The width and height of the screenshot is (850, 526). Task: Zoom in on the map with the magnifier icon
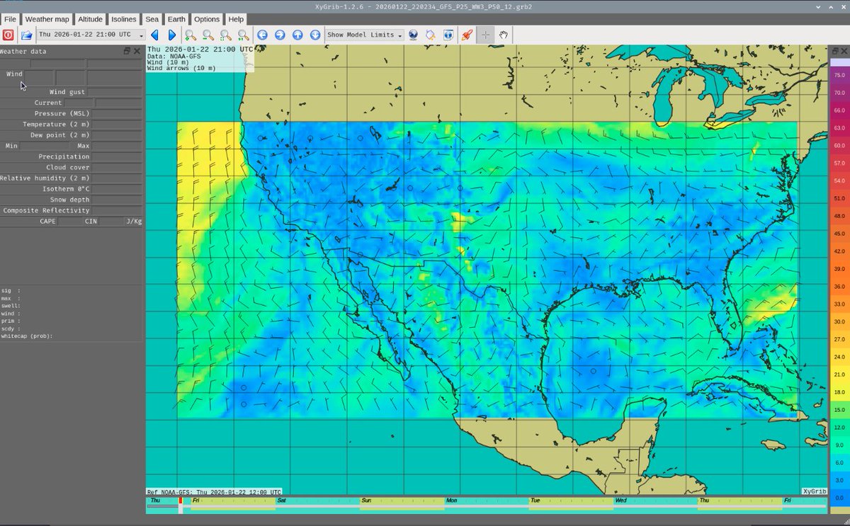[191, 35]
